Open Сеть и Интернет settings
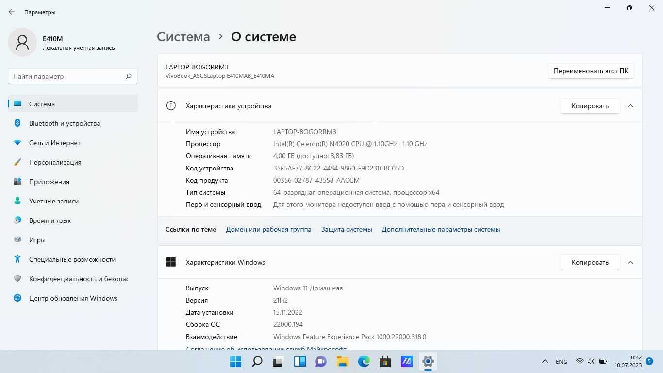663x373 pixels. 73,143
